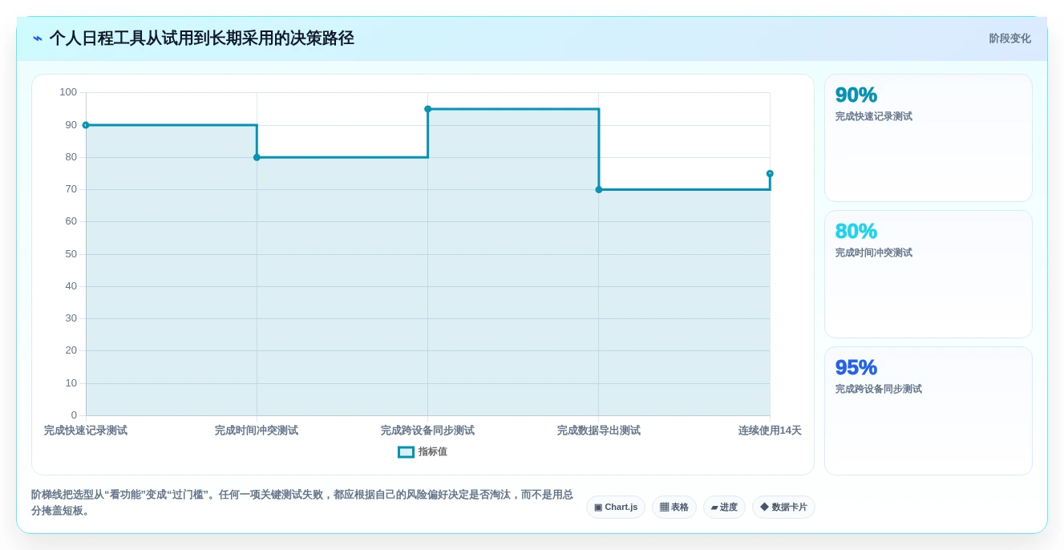Click the y-axis value 0
The image size is (1064, 550).
point(74,415)
